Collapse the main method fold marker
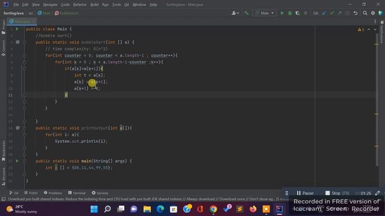The height and width of the screenshot is (216, 385). 24,161
